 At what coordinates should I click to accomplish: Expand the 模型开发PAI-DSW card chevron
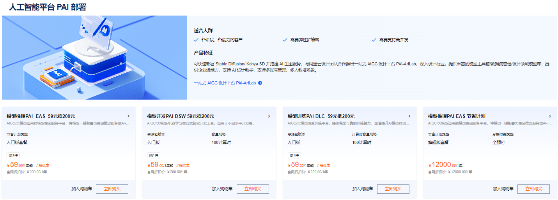click(x=269, y=116)
